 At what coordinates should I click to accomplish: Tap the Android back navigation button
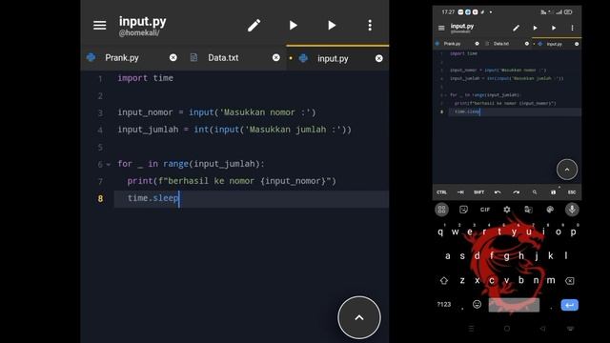542,329
